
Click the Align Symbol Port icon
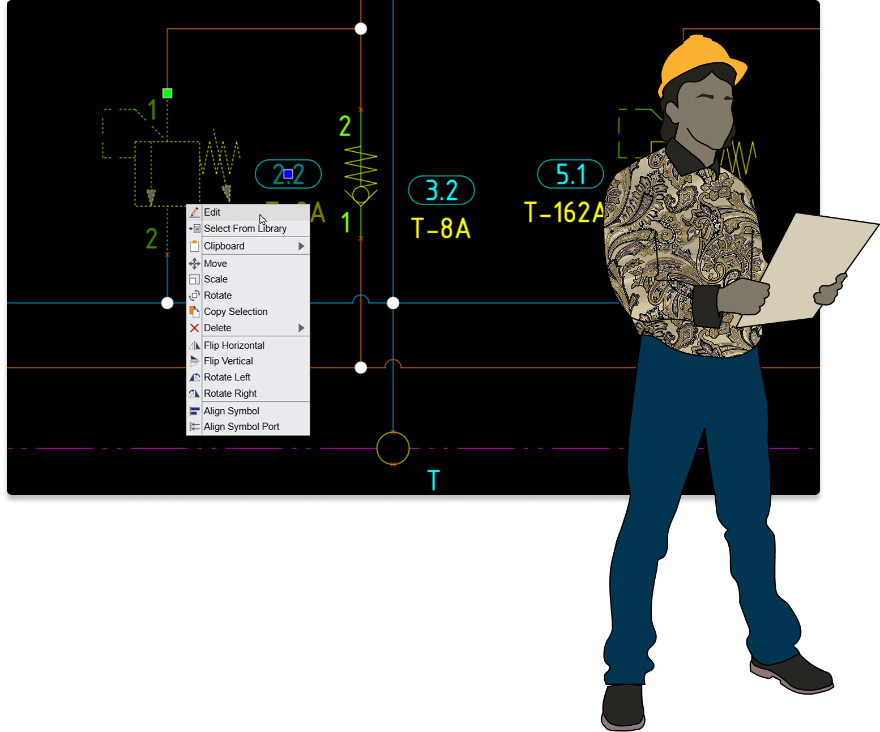[194, 426]
